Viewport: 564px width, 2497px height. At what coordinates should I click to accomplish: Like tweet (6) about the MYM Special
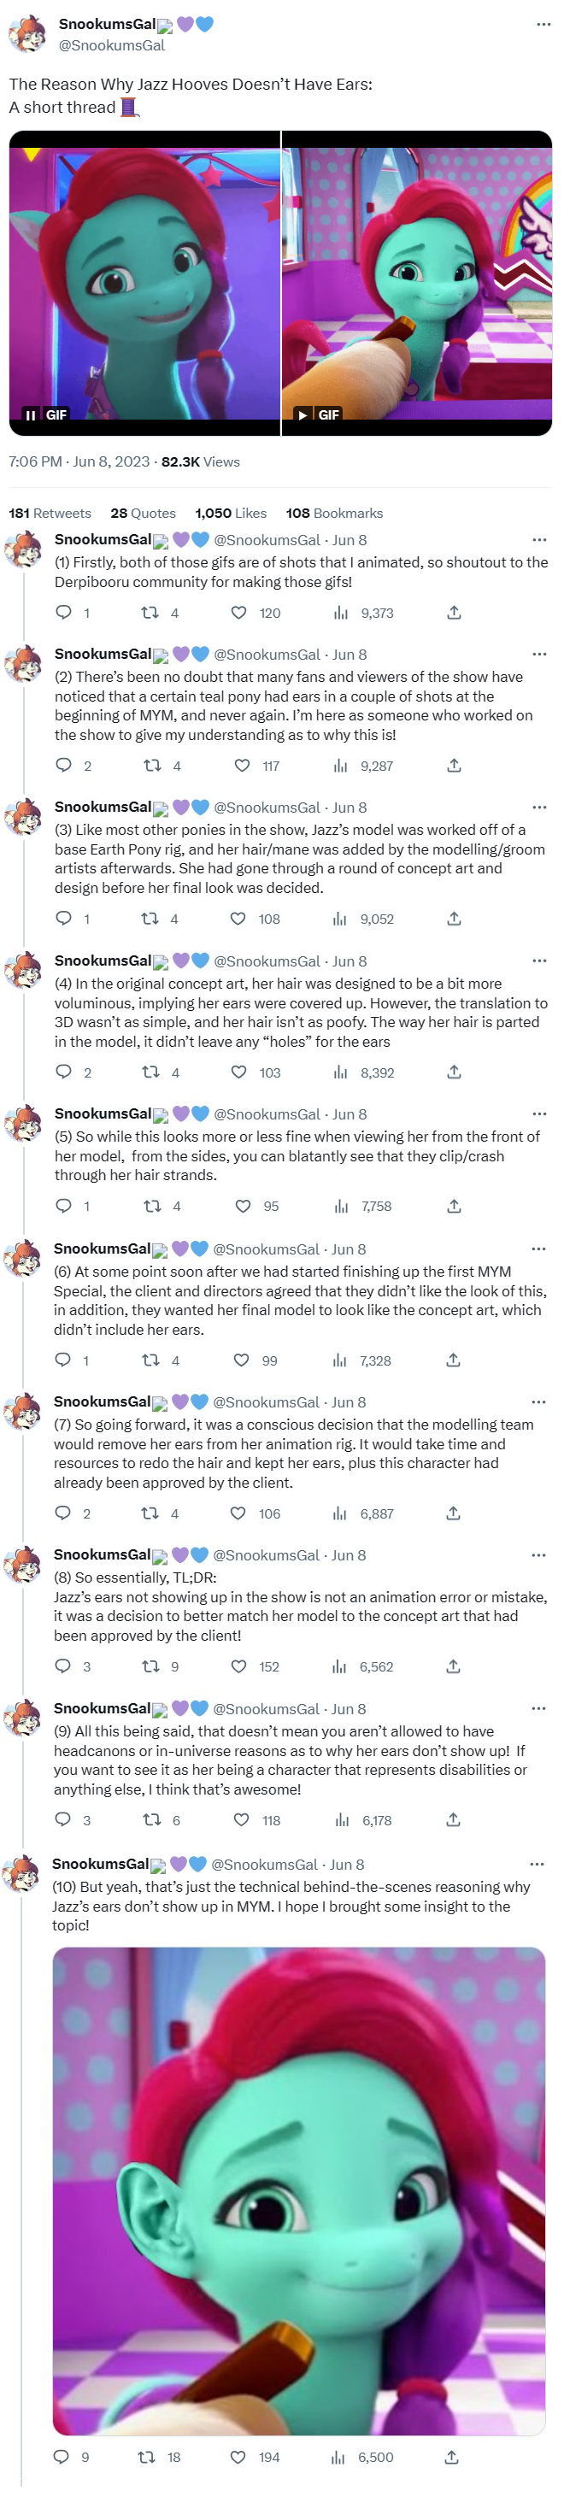[x=241, y=1360]
